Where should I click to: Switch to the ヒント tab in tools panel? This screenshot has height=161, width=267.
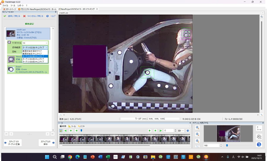81,126
